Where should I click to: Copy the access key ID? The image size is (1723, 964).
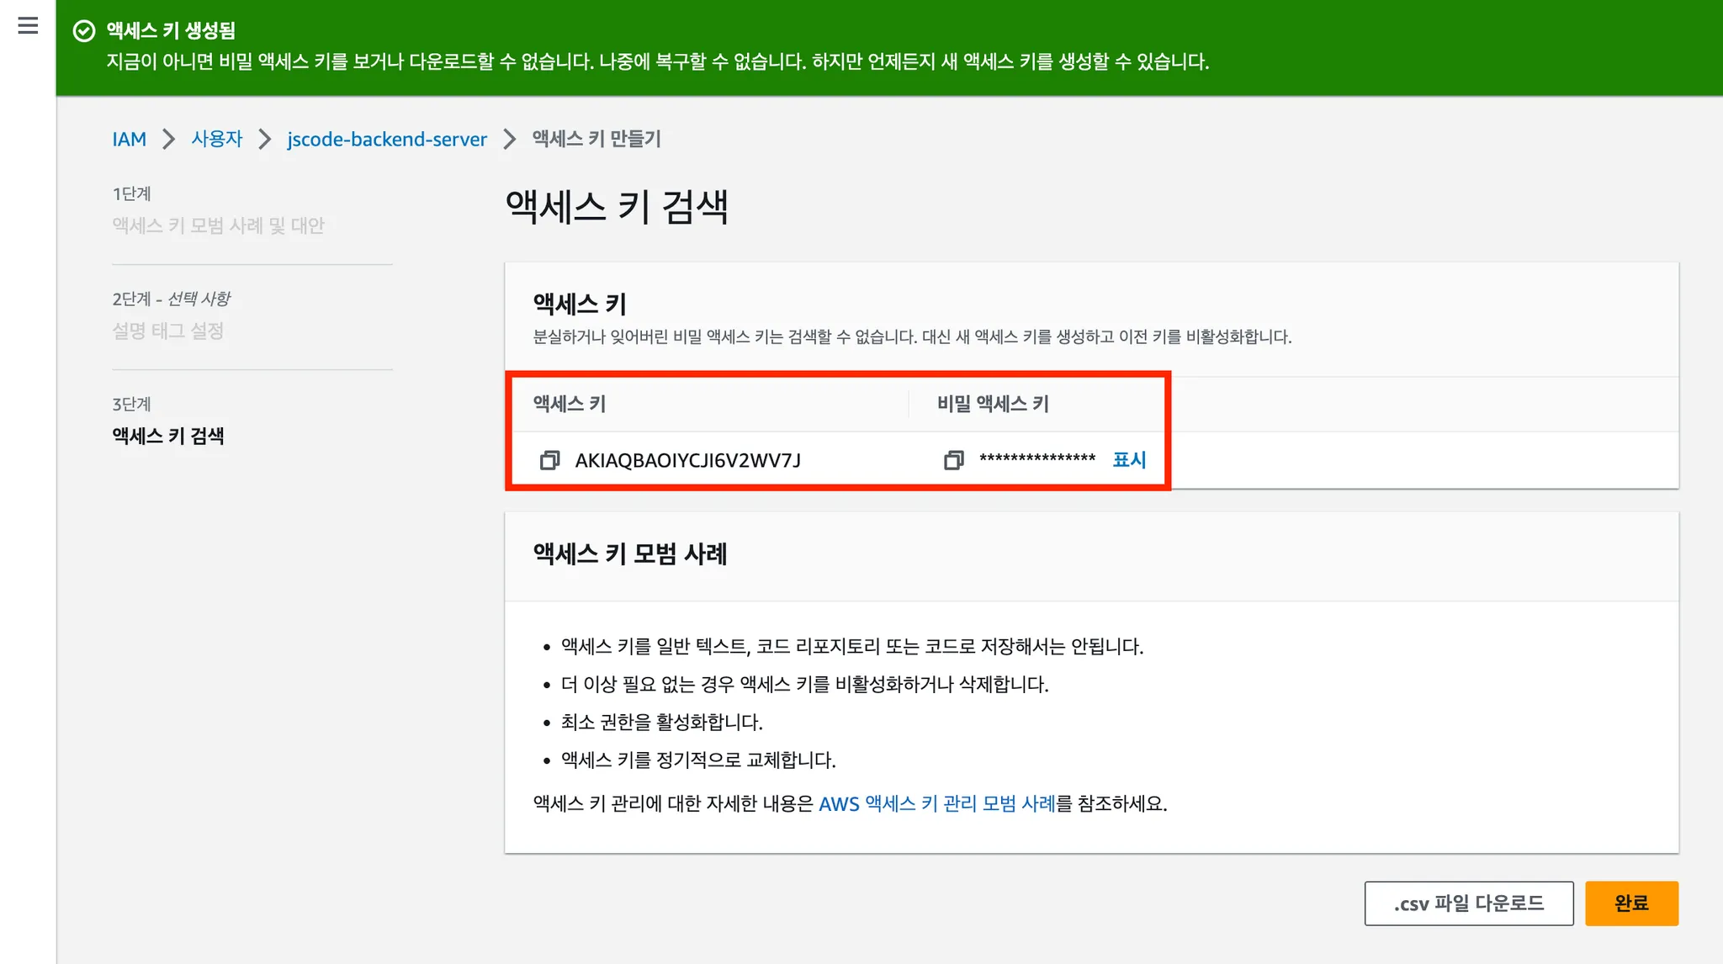click(x=549, y=460)
